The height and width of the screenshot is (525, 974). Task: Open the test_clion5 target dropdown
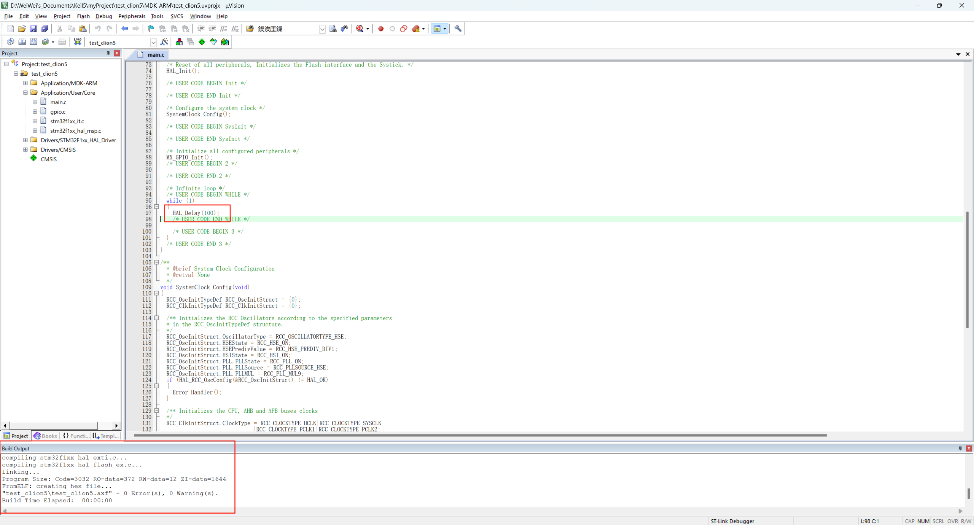coord(154,43)
